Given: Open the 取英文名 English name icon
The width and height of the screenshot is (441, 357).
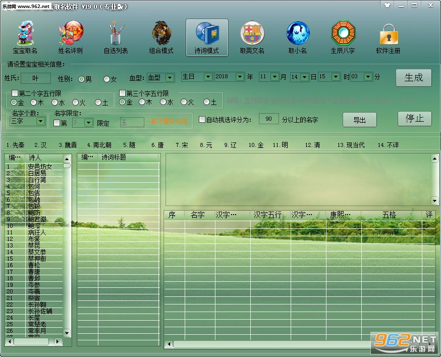Looking at the screenshot, I should (252, 37).
